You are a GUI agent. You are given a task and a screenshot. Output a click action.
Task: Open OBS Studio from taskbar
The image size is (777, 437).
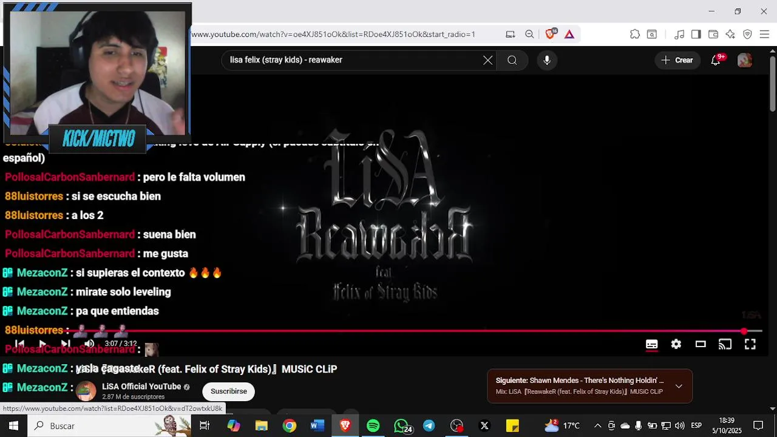click(457, 426)
